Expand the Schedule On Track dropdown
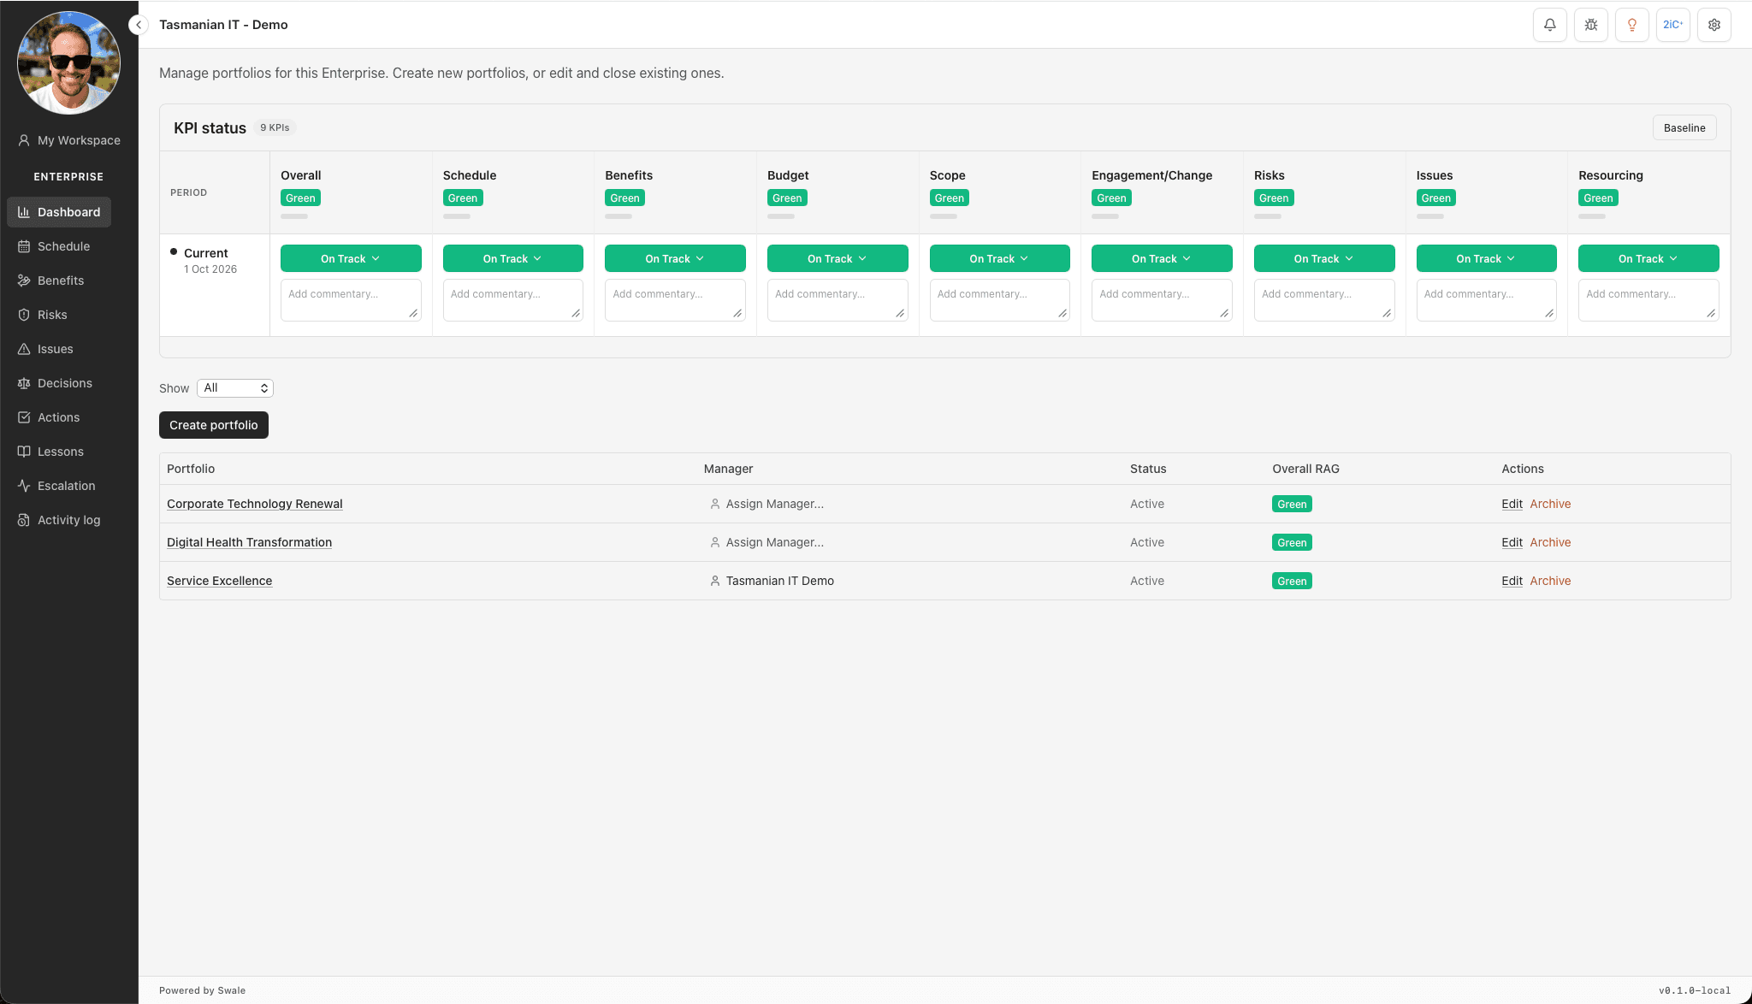This screenshot has height=1004, width=1752. (512, 258)
